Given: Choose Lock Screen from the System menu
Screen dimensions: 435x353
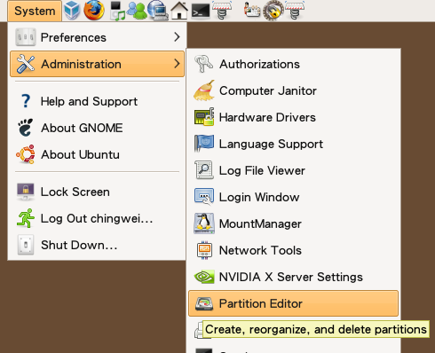Looking at the screenshot, I should tap(97, 192).
